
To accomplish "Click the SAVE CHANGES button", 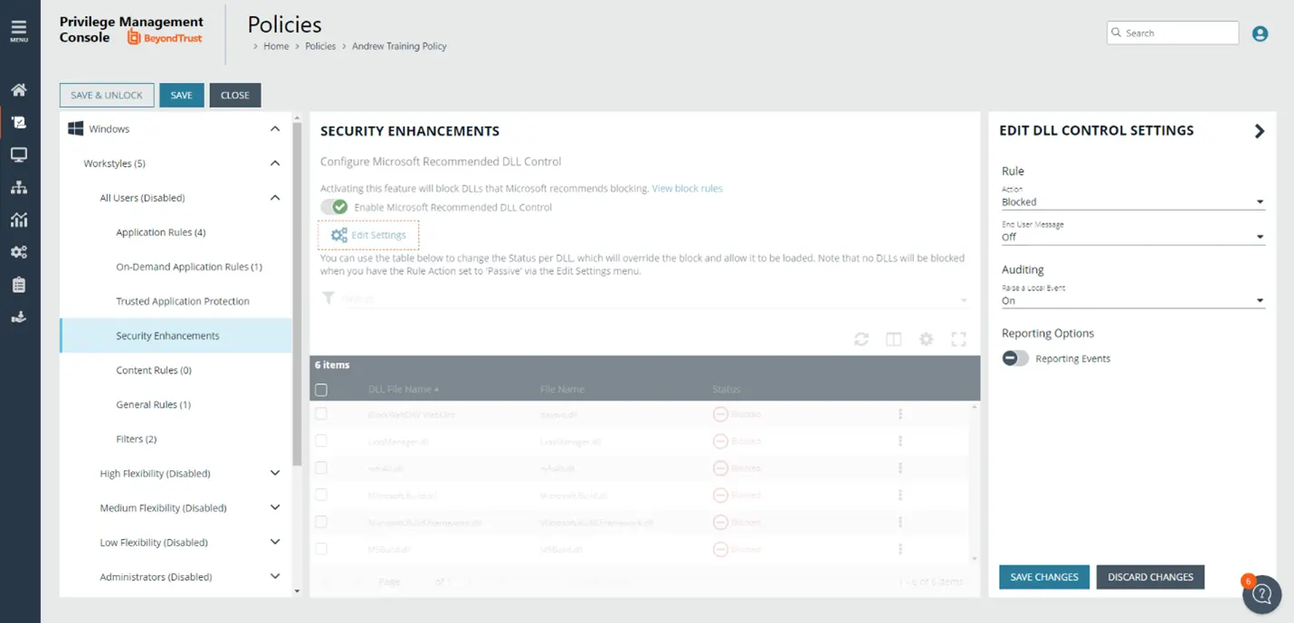I will 1044,577.
